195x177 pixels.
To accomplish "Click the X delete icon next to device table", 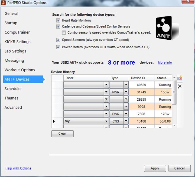I will 180,86.
